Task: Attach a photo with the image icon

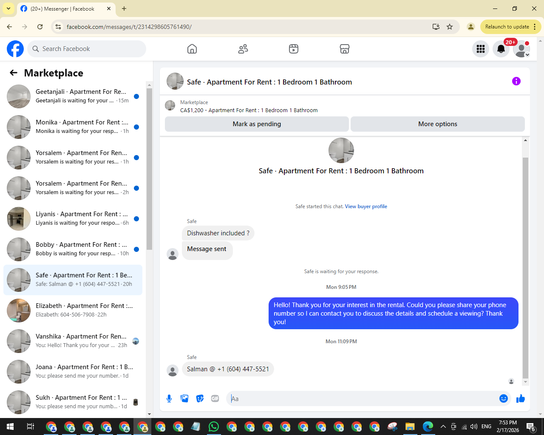Action: (184, 398)
